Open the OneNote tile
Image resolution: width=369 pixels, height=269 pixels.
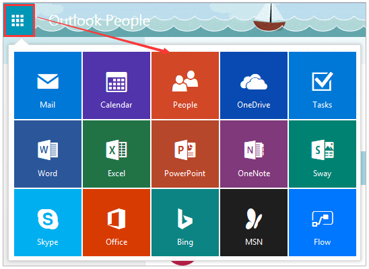point(254,154)
